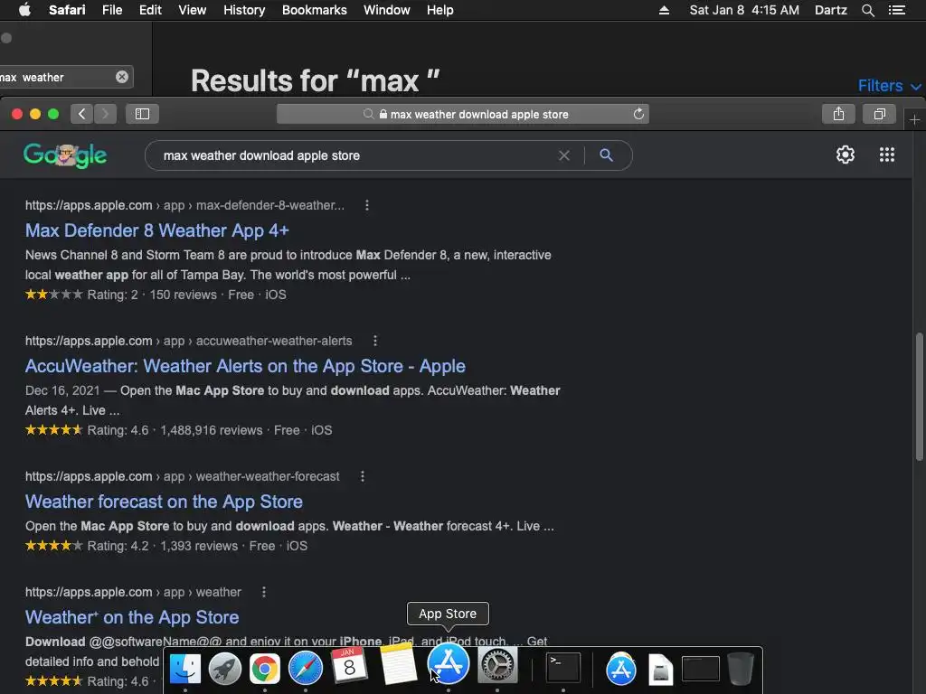Open options for Max Defender 8 result
This screenshot has width=926, height=694.
click(x=367, y=205)
